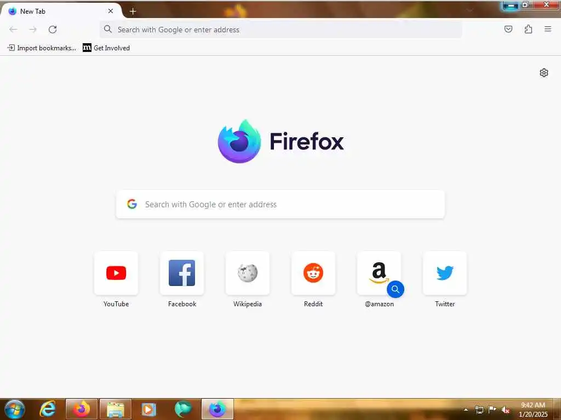Image resolution: width=561 pixels, height=420 pixels.
Task: Open the Extensions puzzle icon
Action: 528,30
